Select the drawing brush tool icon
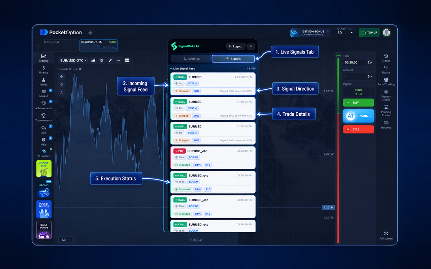The height and width of the screenshot is (269, 431). click(110, 61)
